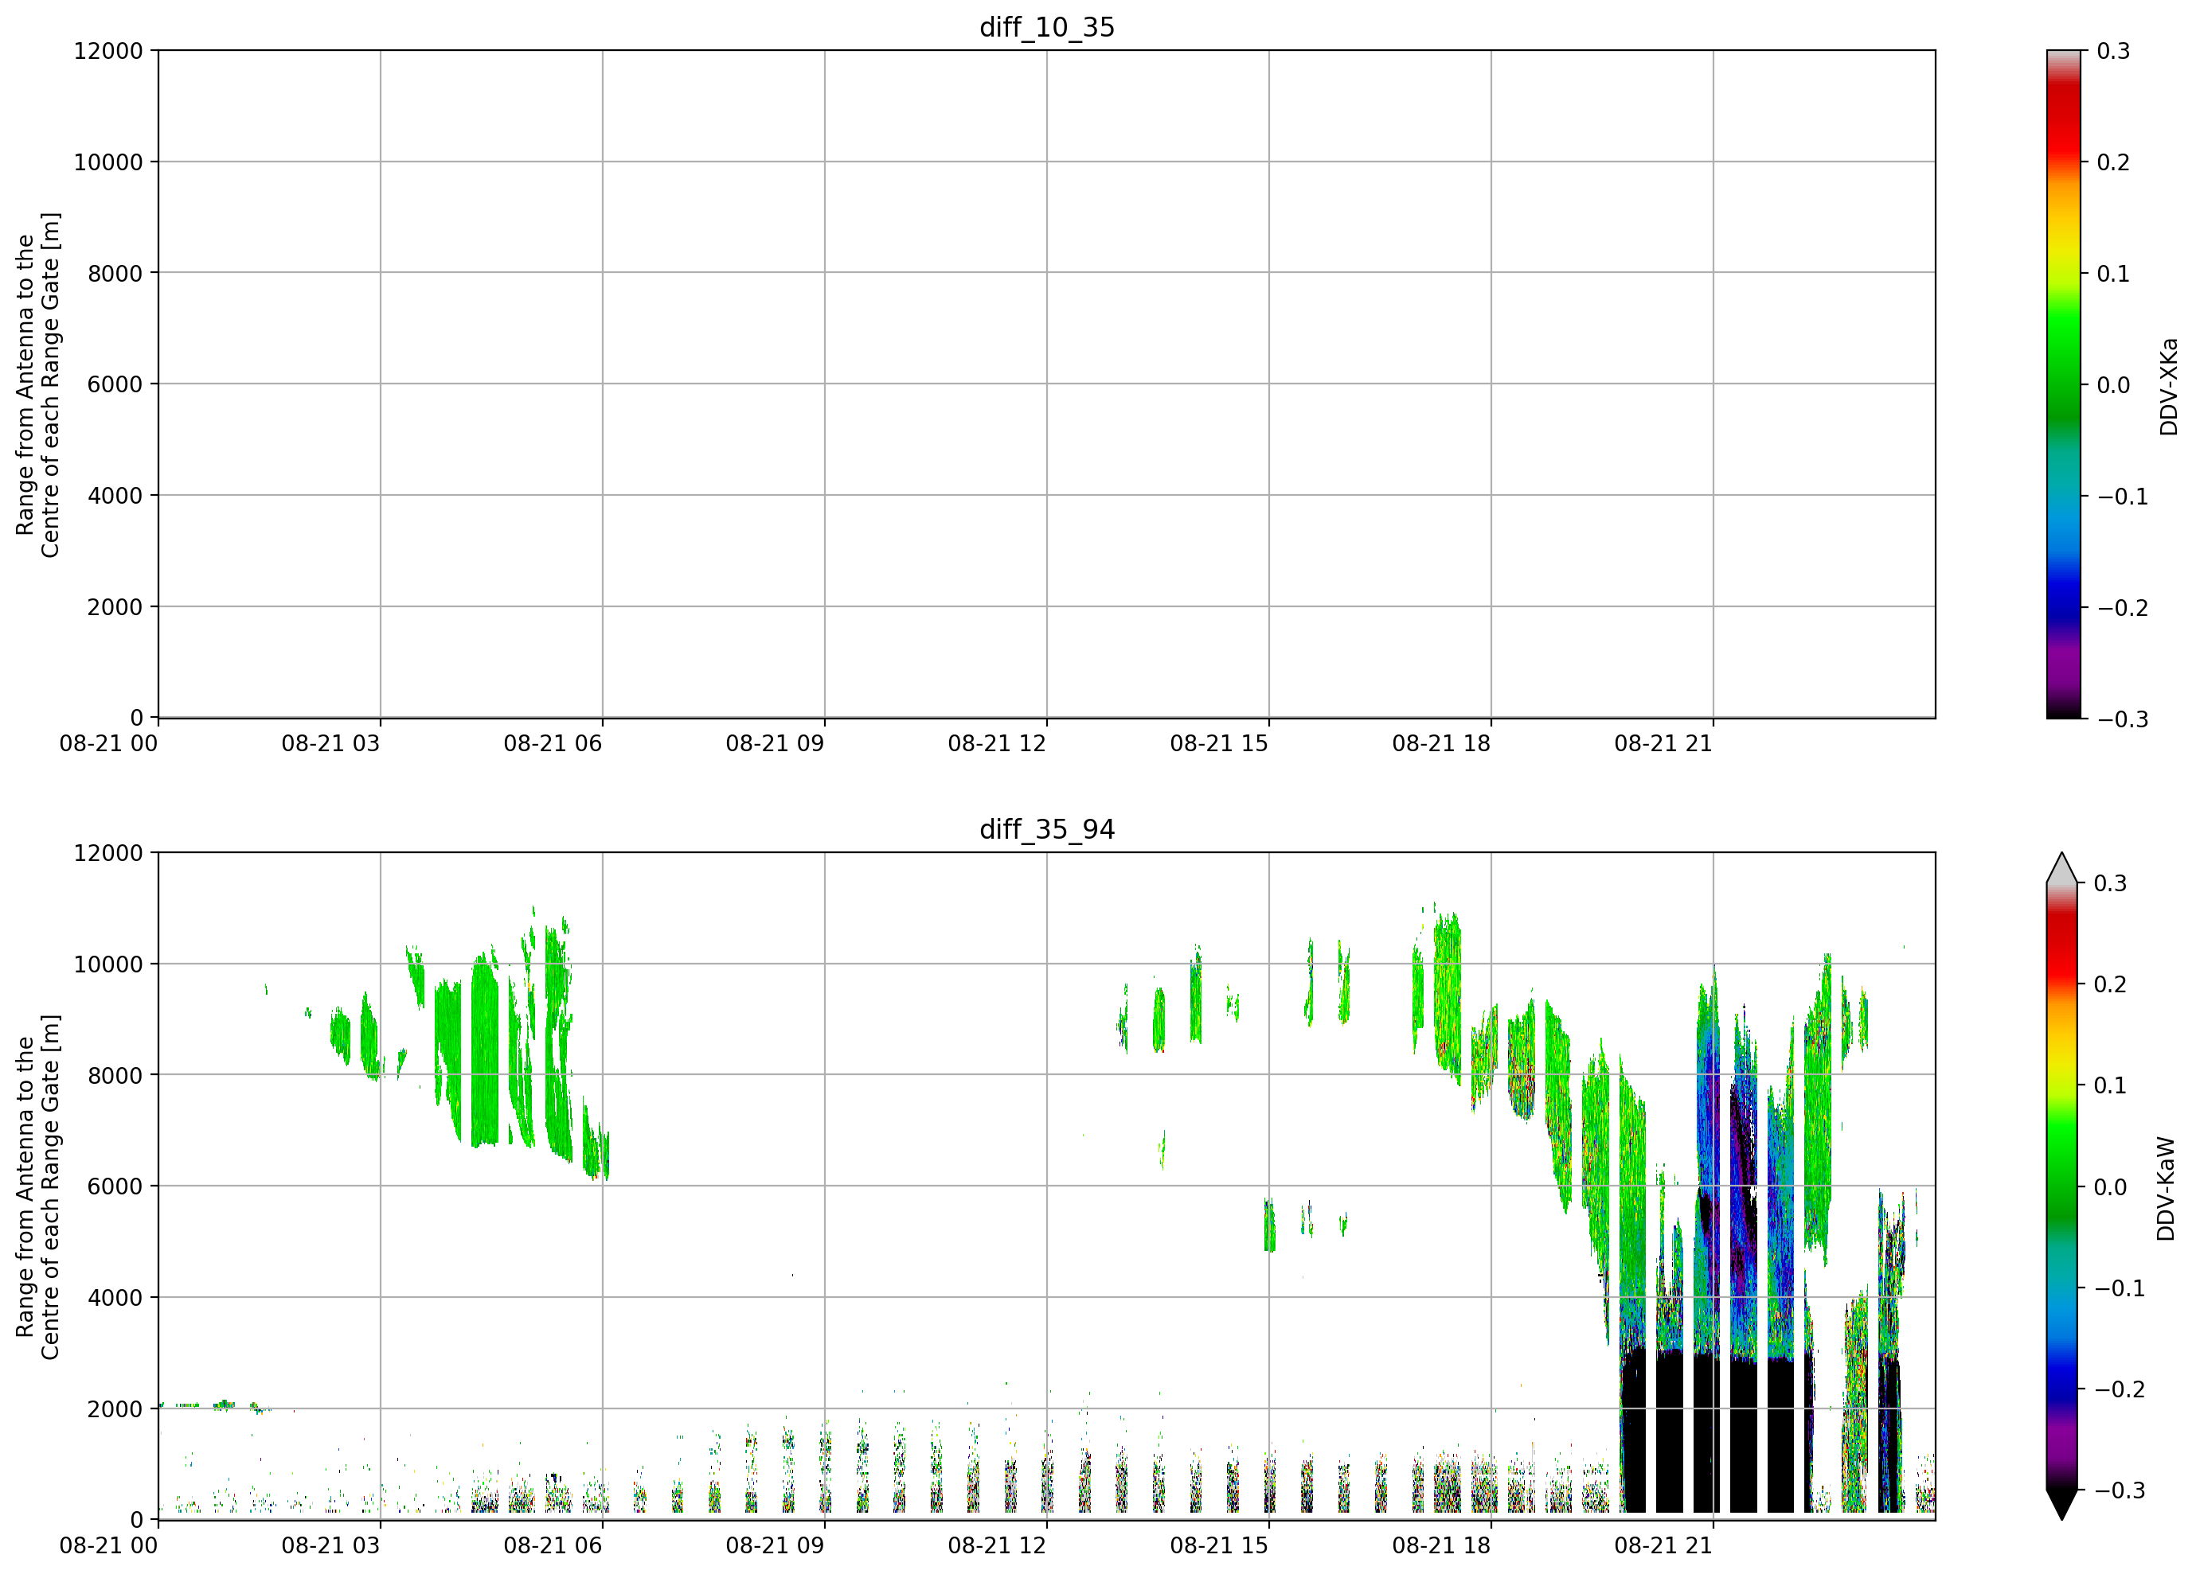The image size is (2196, 1574).
Task: Click the 08-21 09 tick under diff_10_35
Action: [x=776, y=743]
